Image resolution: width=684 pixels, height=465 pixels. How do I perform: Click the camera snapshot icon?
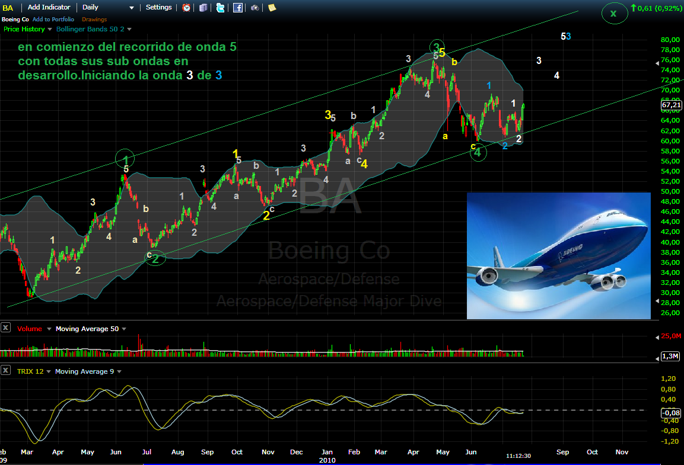click(254, 7)
